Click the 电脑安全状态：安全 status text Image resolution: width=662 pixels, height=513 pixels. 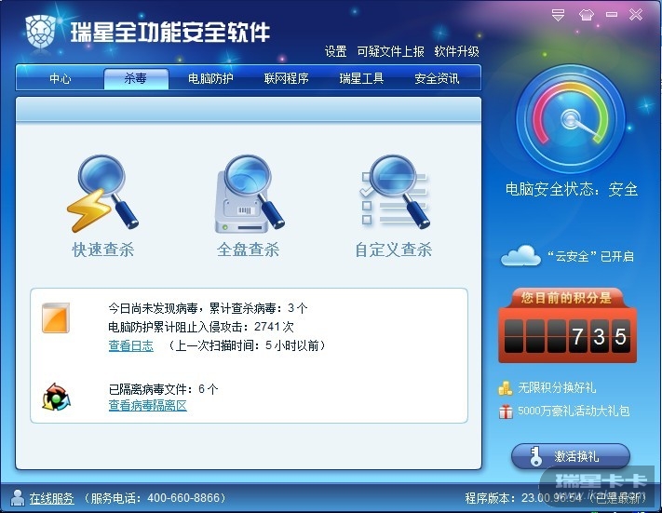coord(572,189)
